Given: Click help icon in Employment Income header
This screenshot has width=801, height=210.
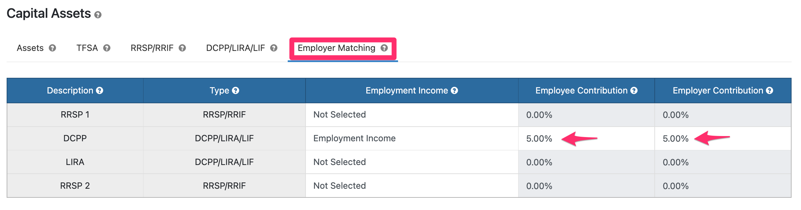Looking at the screenshot, I should [454, 91].
